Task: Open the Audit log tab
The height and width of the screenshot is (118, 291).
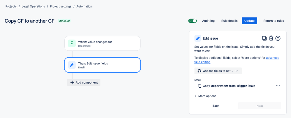Action: pyautogui.click(x=208, y=21)
